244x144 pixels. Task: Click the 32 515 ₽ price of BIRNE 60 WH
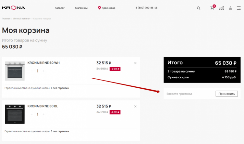pyautogui.click(x=104, y=63)
